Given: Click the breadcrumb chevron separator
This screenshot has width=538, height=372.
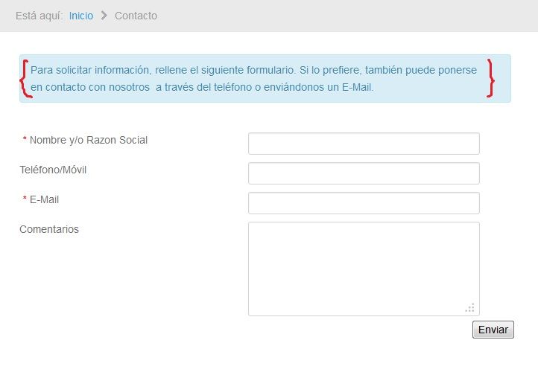Looking at the screenshot, I should pyautogui.click(x=104, y=16).
